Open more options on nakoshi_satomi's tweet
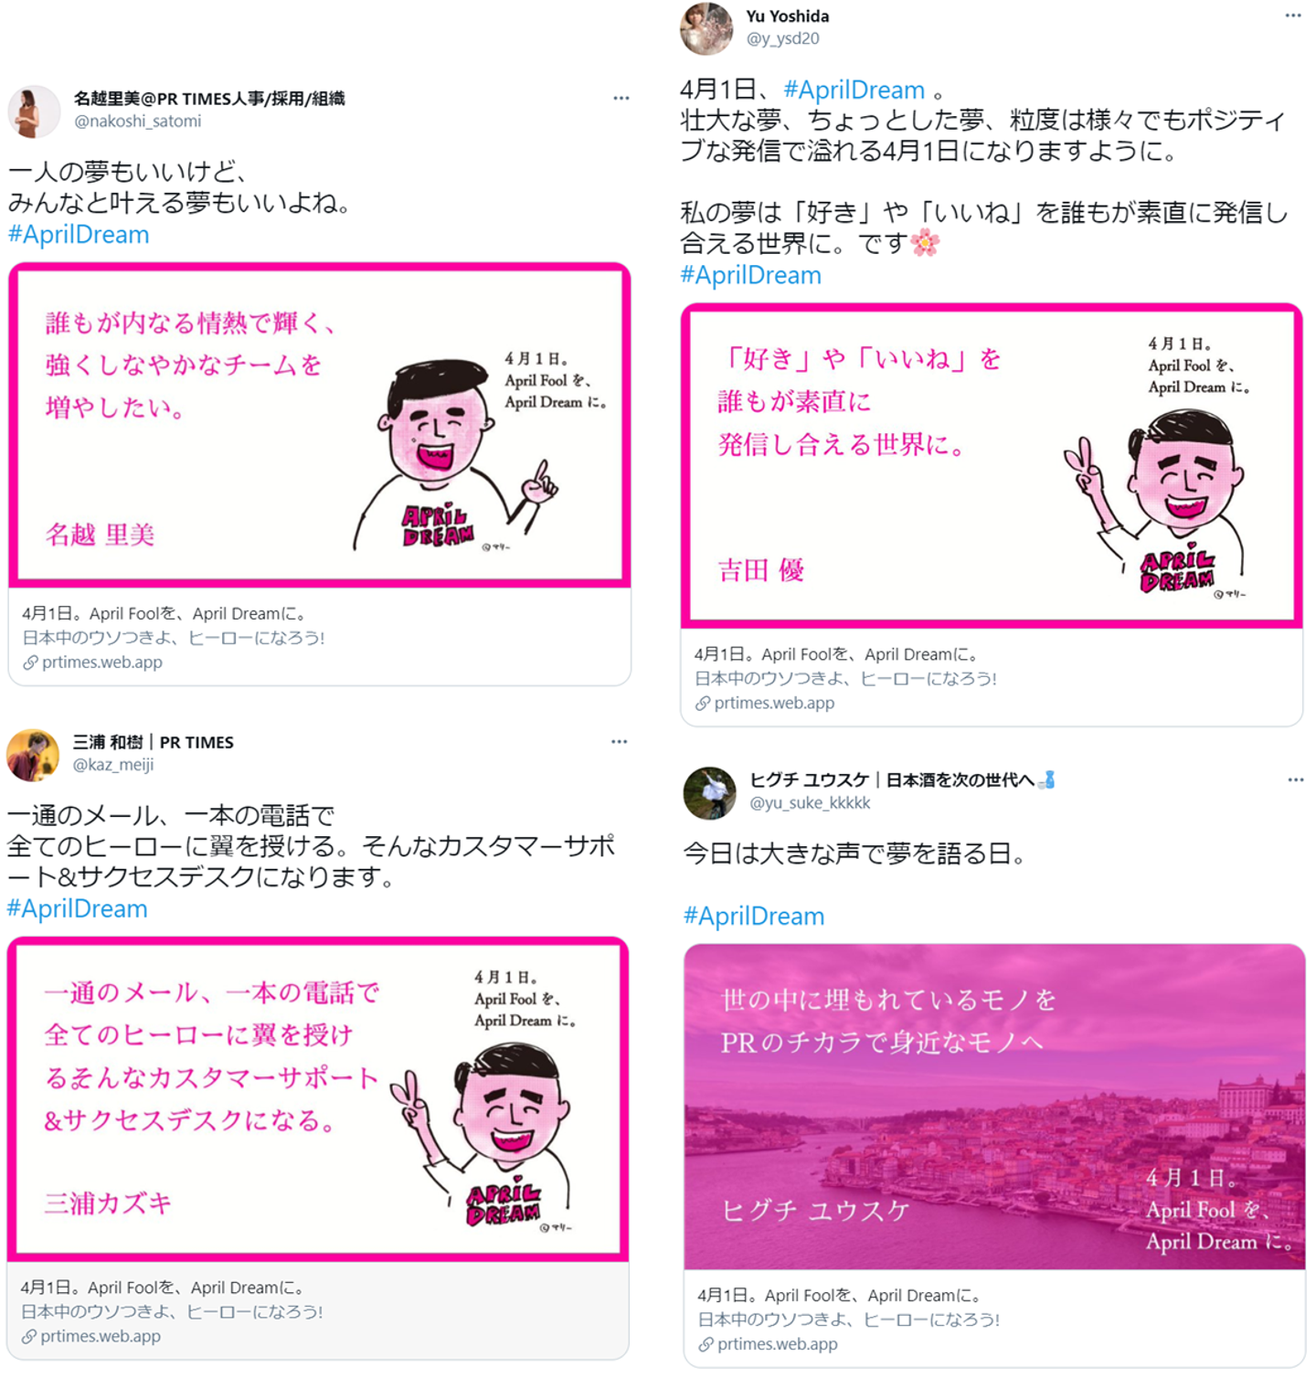The image size is (1316, 1378). [621, 98]
